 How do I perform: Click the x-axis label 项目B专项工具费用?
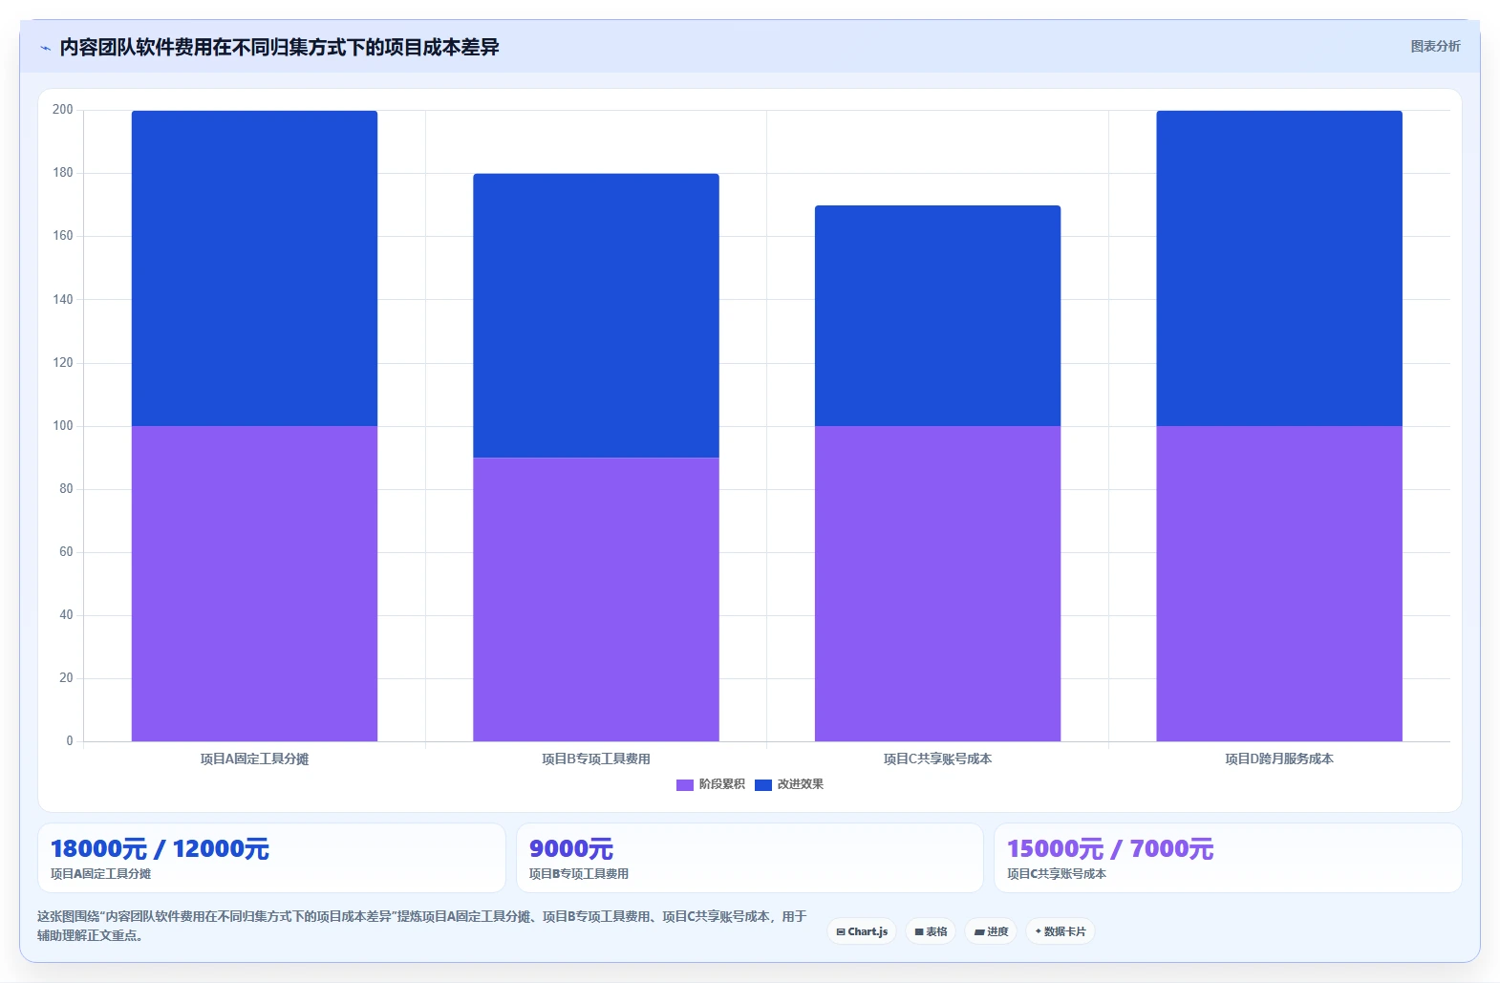tap(596, 759)
